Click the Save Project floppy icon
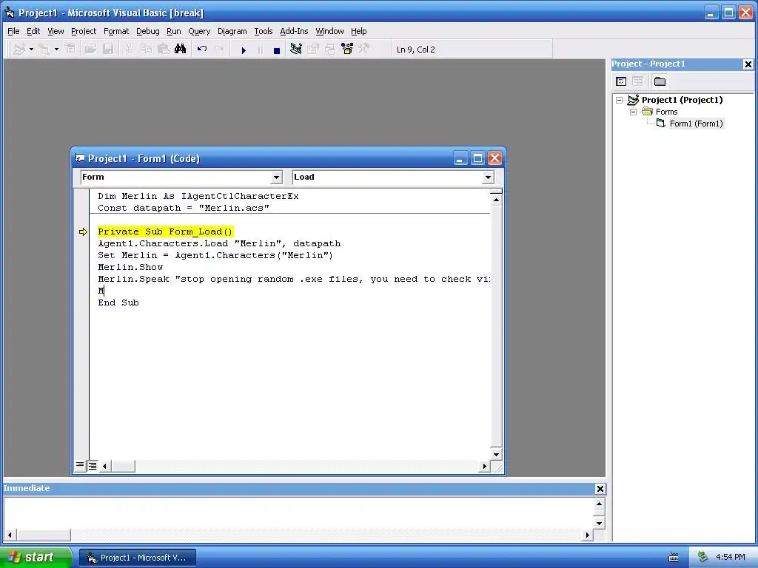The height and width of the screenshot is (568, 758). point(108,50)
